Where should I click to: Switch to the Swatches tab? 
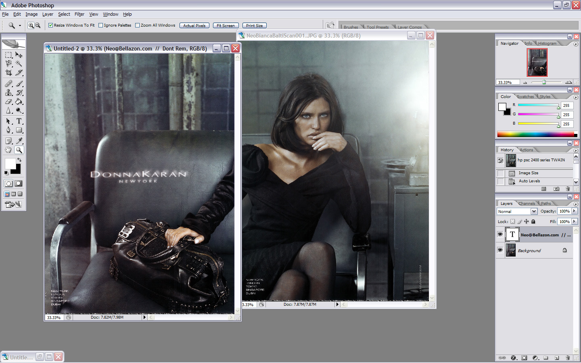pos(525,97)
